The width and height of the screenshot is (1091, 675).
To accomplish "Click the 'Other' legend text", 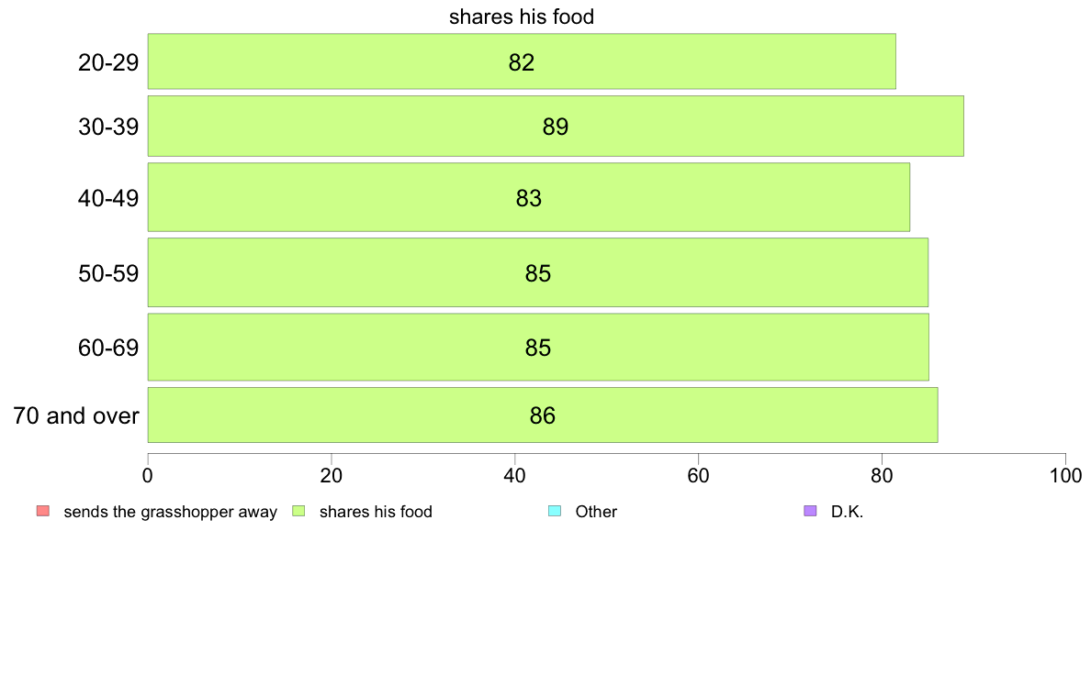I will [596, 512].
